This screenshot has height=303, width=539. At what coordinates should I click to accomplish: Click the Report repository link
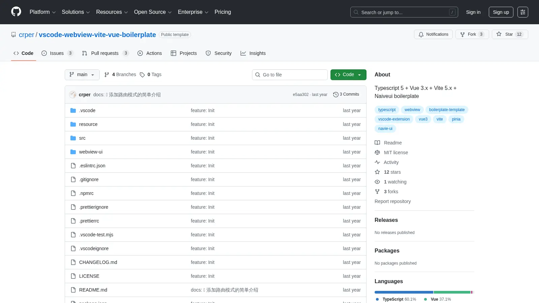(392, 201)
